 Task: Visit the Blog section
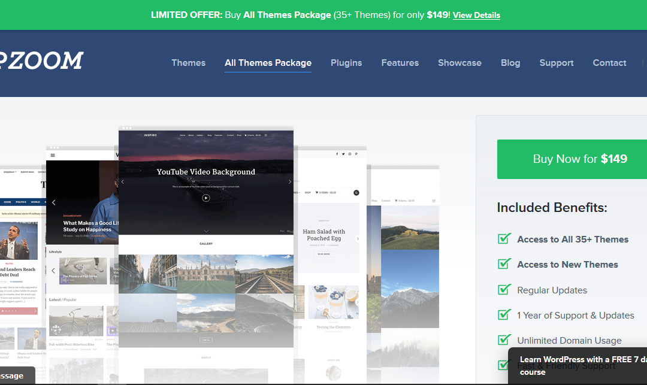[x=510, y=63]
